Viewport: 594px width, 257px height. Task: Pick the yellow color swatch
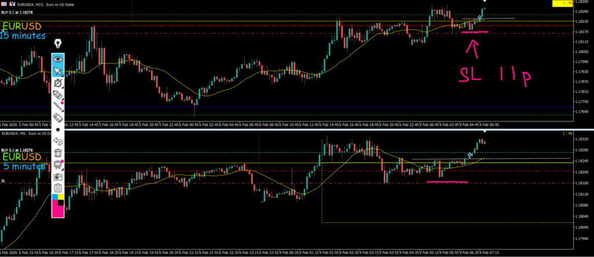click(61, 197)
